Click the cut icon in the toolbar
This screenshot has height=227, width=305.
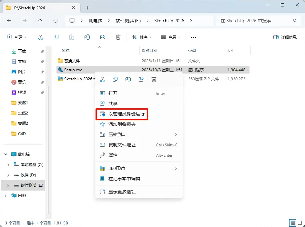pos(40,37)
